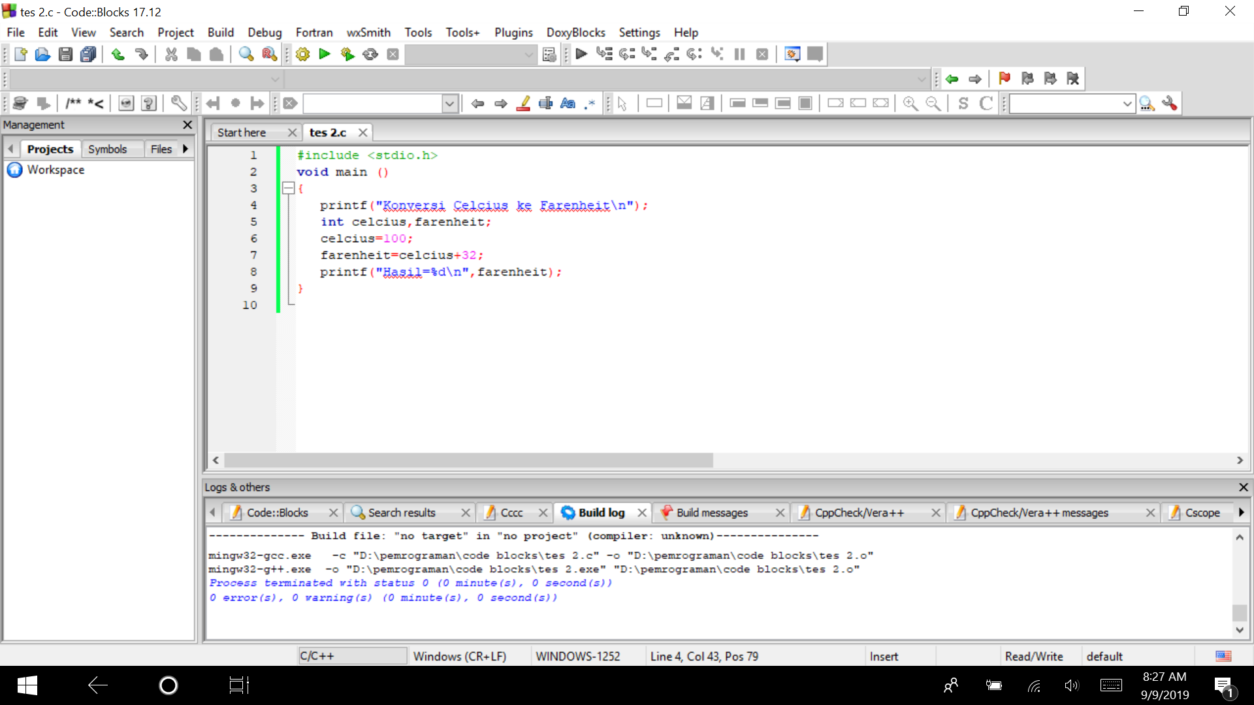
Task: Click the green Run icon
Action: coord(325,54)
